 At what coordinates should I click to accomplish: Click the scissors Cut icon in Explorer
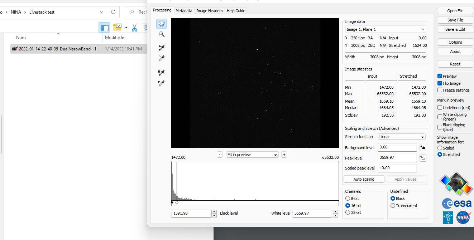tap(135, 27)
